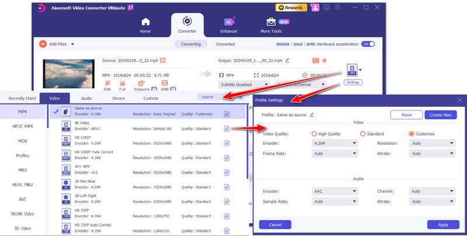Open the More Tools tab
This screenshot has height=236, width=467.
pyautogui.click(x=271, y=25)
